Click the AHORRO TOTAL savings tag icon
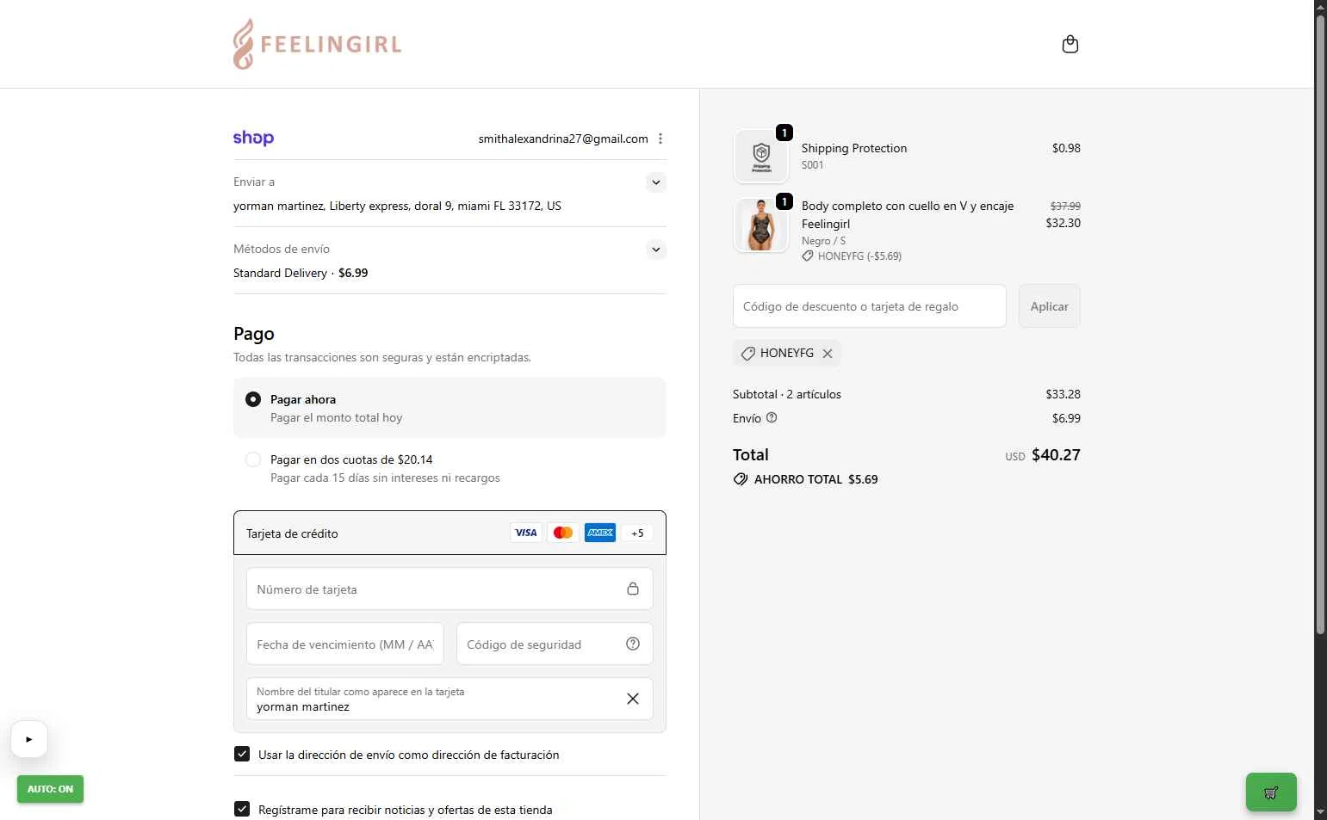The width and height of the screenshot is (1327, 820). [x=741, y=479]
